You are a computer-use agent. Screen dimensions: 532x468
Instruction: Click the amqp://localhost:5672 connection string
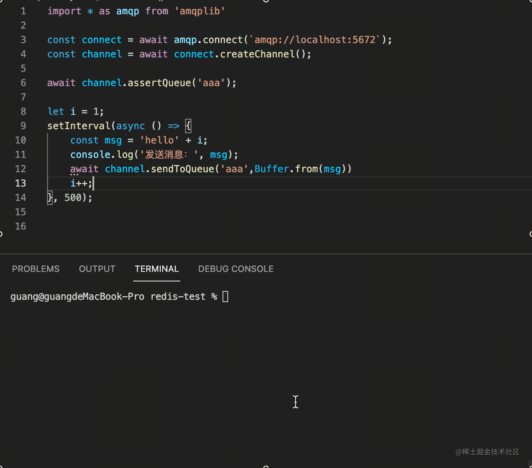315,40
